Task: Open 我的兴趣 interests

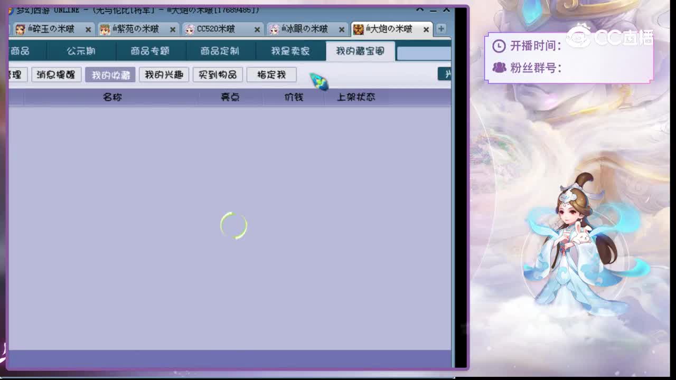Action: tap(164, 74)
